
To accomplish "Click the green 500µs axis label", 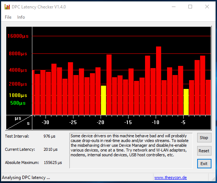I will click(18, 103).
